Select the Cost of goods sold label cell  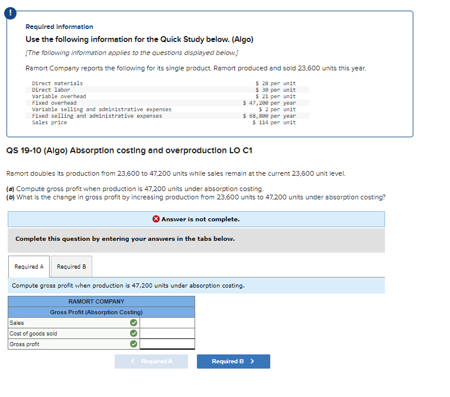tap(74, 333)
